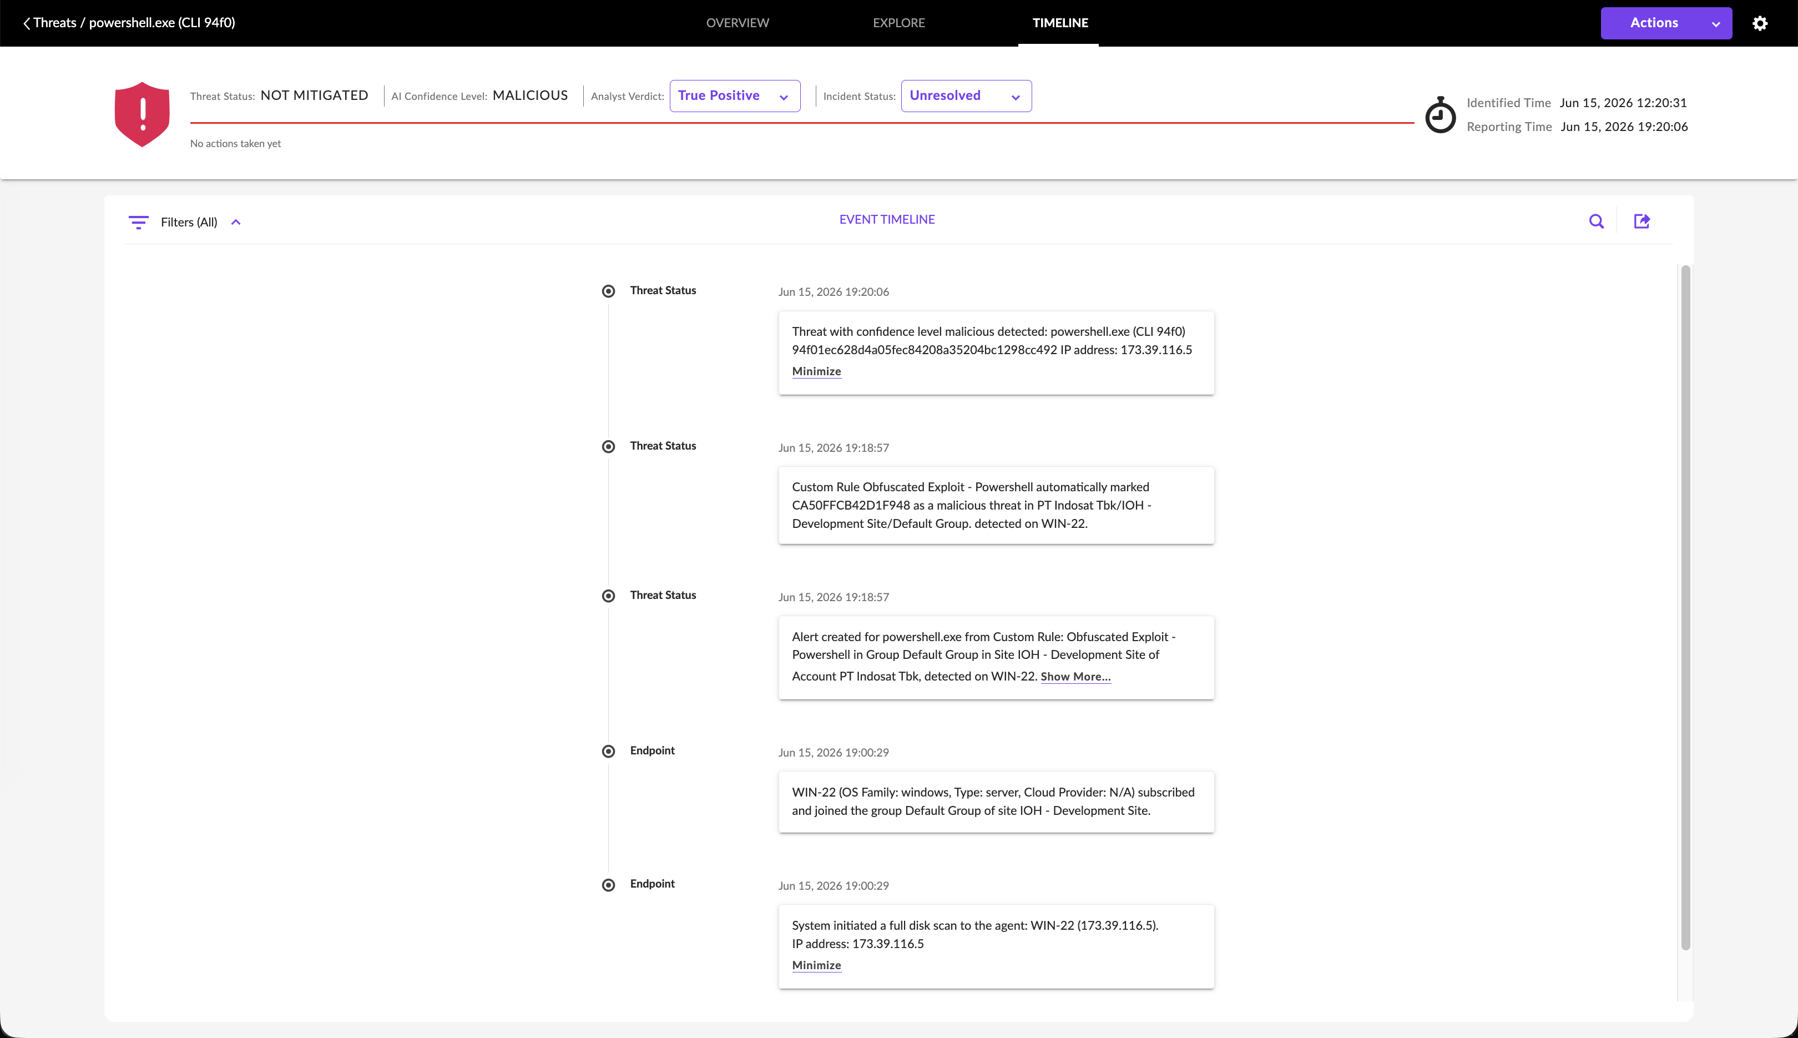Select the Alert created event timeline marker
Screen dimensions: 1798x1038
[608, 596]
